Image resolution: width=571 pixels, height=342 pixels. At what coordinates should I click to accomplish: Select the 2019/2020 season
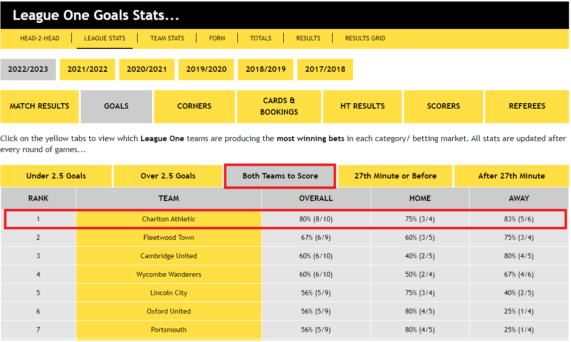click(206, 69)
